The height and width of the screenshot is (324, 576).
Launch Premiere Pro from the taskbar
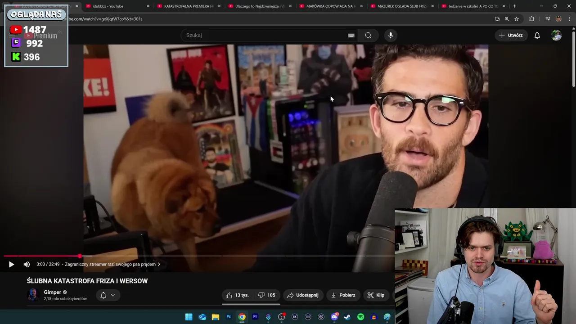click(x=255, y=317)
